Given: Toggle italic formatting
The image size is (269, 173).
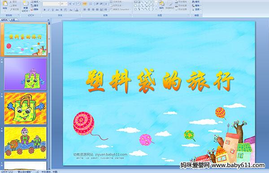Looking at the screenshot, I should (x=48, y=10).
